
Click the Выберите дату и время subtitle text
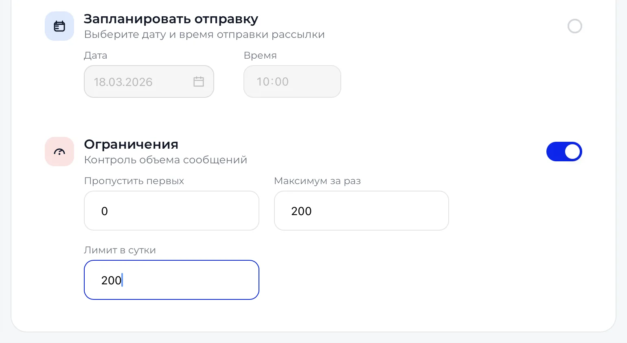(x=204, y=34)
